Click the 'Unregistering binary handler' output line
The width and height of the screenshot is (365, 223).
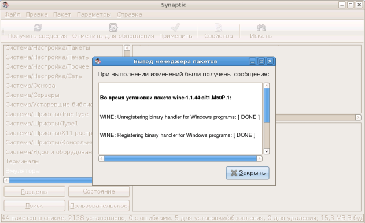tap(180, 117)
